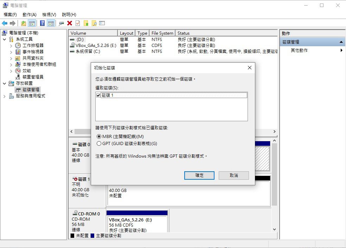
Task: Click the volume list scroll left arrow
Action: [x=71, y=131]
